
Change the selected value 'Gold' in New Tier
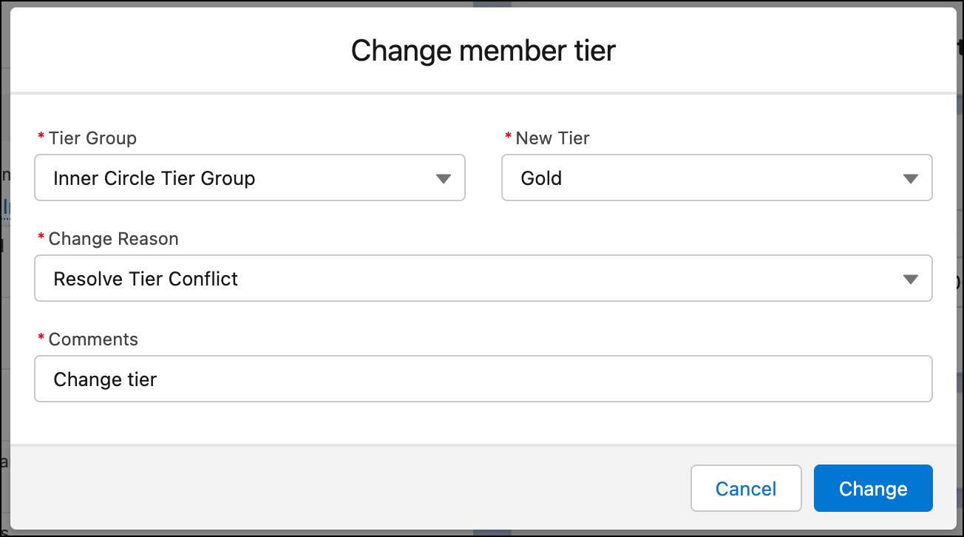point(543,178)
